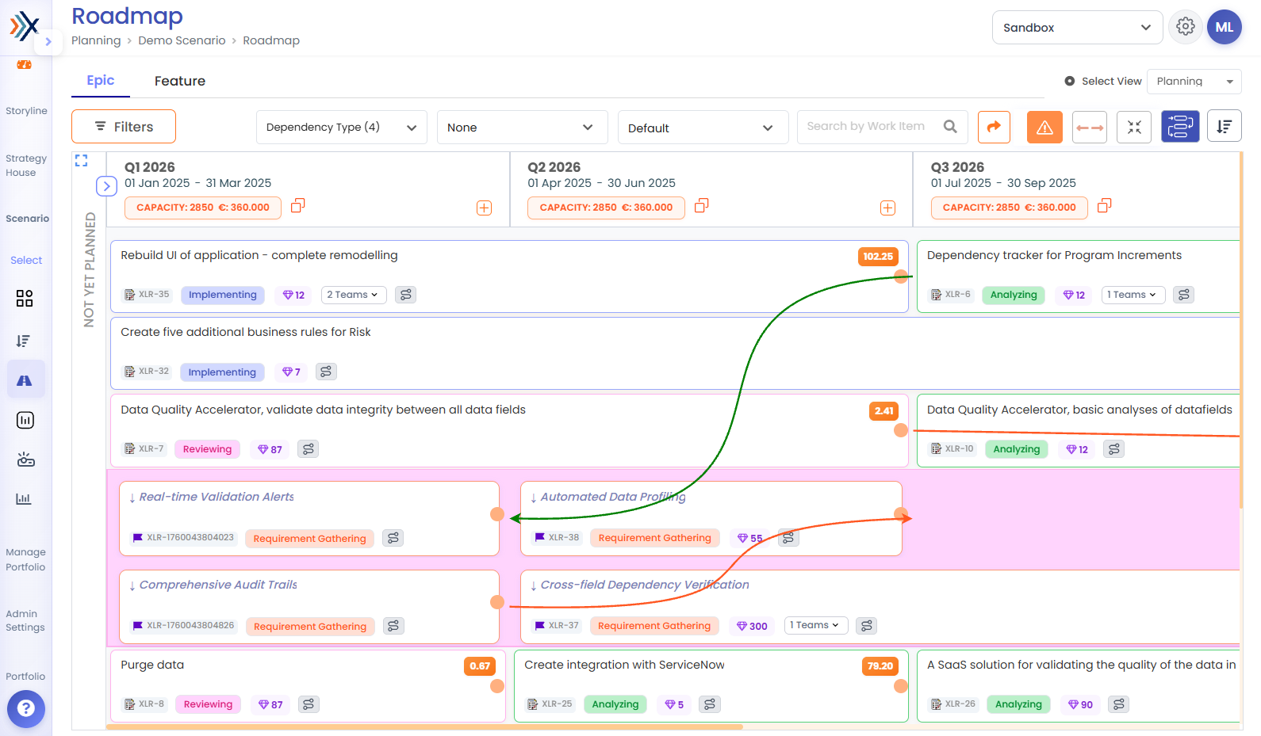Open the Dependency Type (4) dropdown
The height and width of the screenshot is (736, 1261).
[341, 127]
